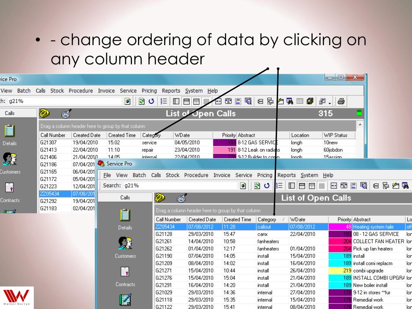Click green refresh icon in back window toolbar
The height and width of the screenshot is (309, 412).
[x=142, y=101]
